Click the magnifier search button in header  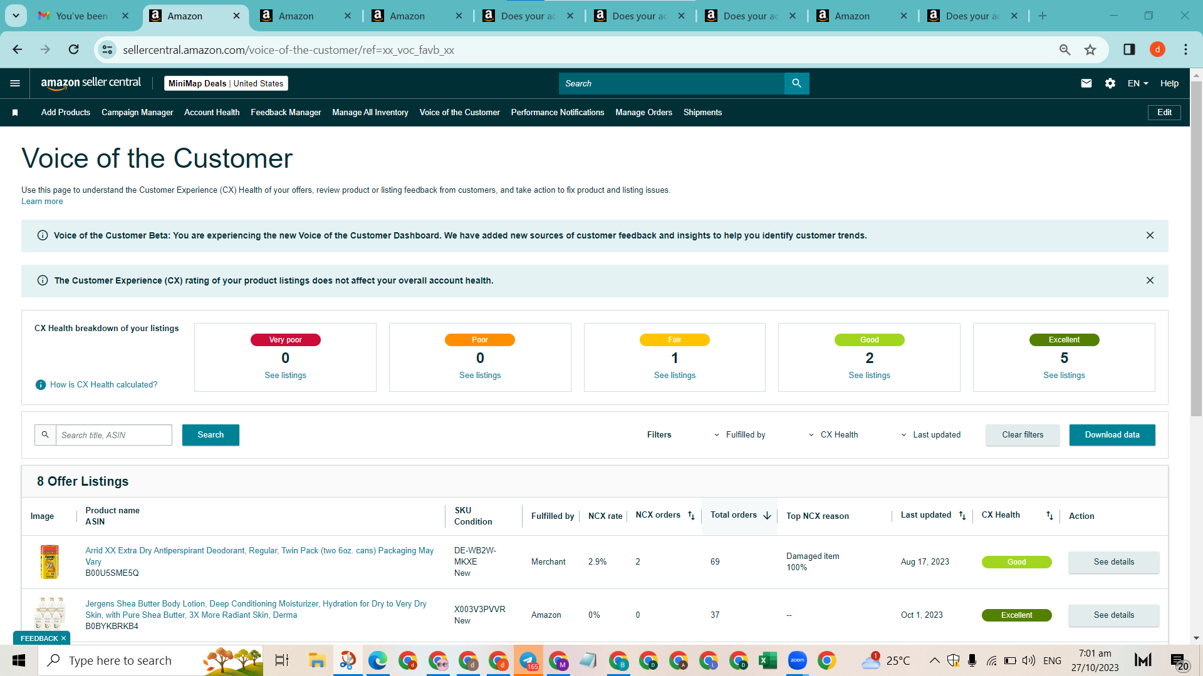click(796, 83)
